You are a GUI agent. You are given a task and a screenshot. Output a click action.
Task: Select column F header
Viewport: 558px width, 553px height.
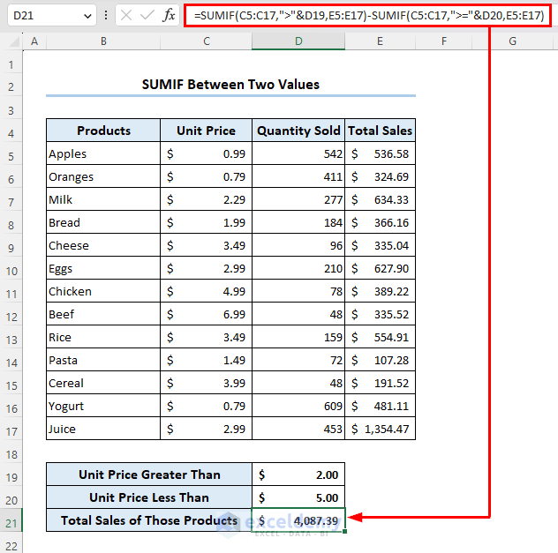tap(444, 41)
